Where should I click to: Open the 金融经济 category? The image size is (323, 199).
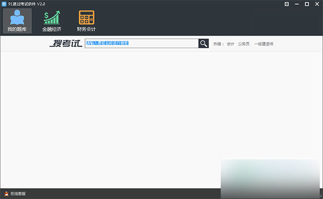pos(52,21)
